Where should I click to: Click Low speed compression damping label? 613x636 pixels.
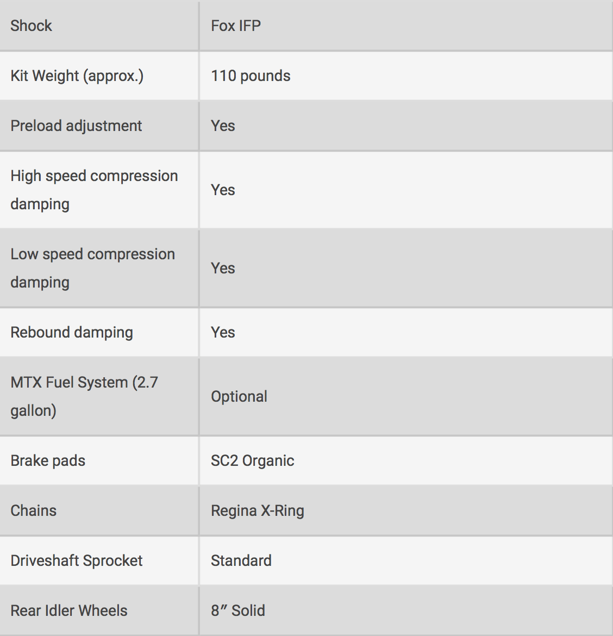[93, 268]
